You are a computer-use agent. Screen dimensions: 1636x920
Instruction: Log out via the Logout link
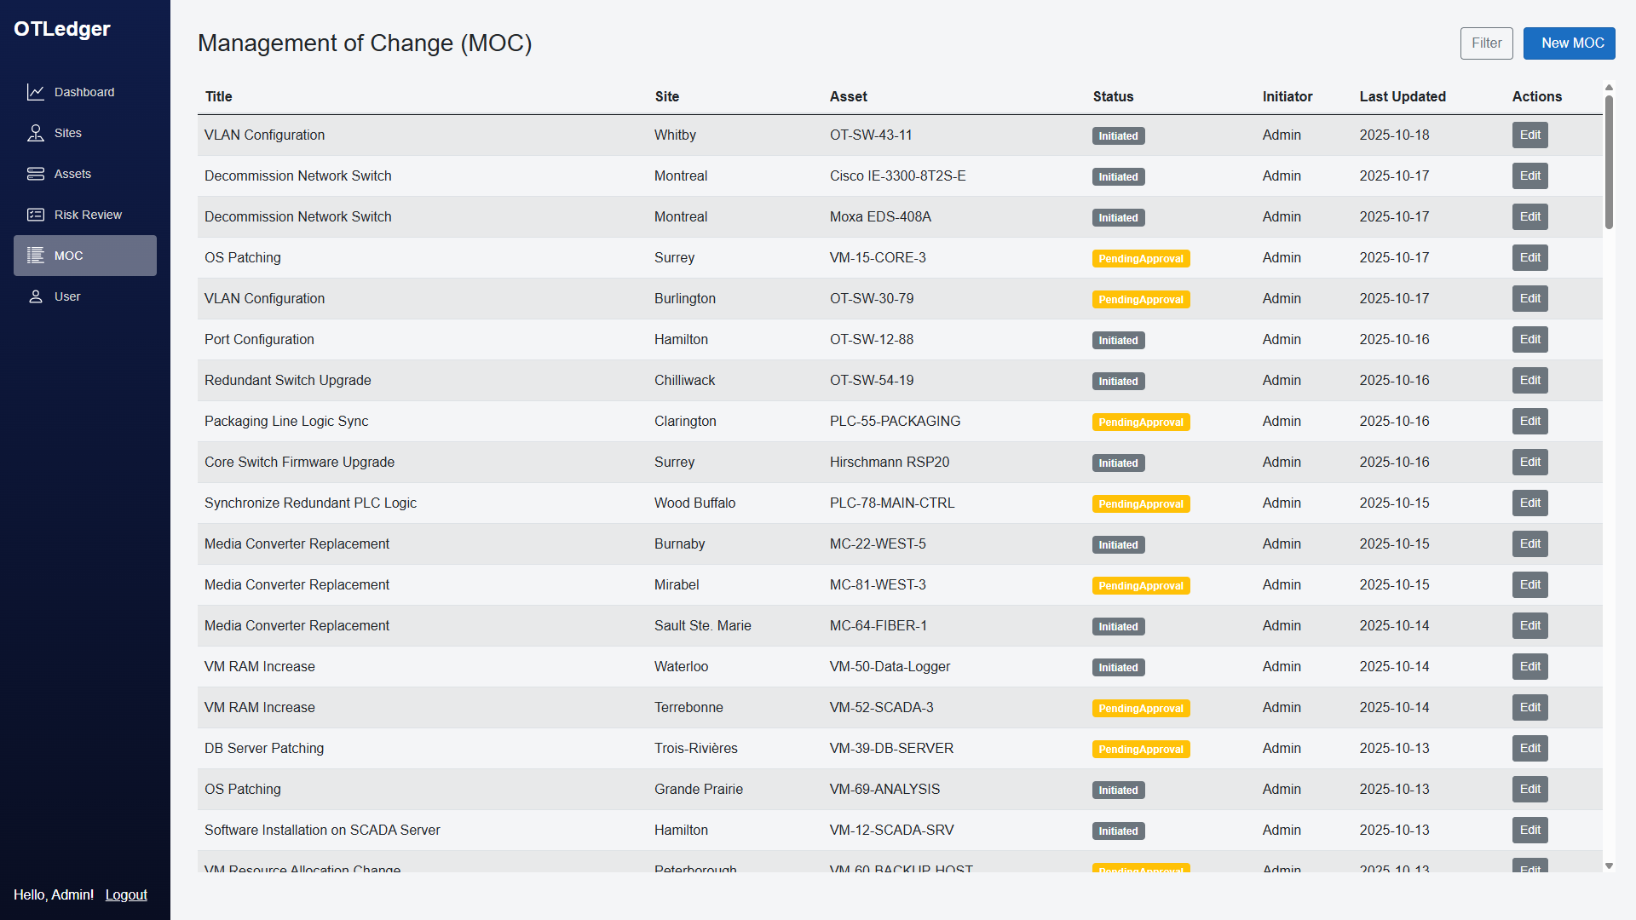click(126, 894)
